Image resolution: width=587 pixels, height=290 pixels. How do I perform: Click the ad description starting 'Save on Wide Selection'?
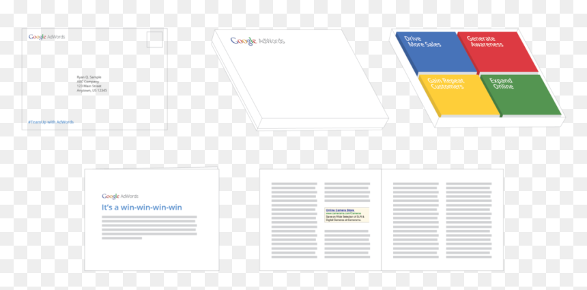[345, 218]
